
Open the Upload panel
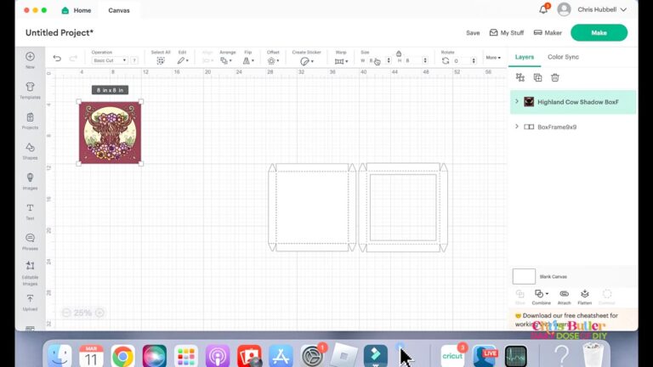click(x=30, y=302)
